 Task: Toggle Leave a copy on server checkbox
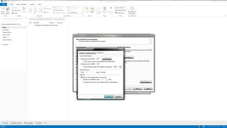82,78
